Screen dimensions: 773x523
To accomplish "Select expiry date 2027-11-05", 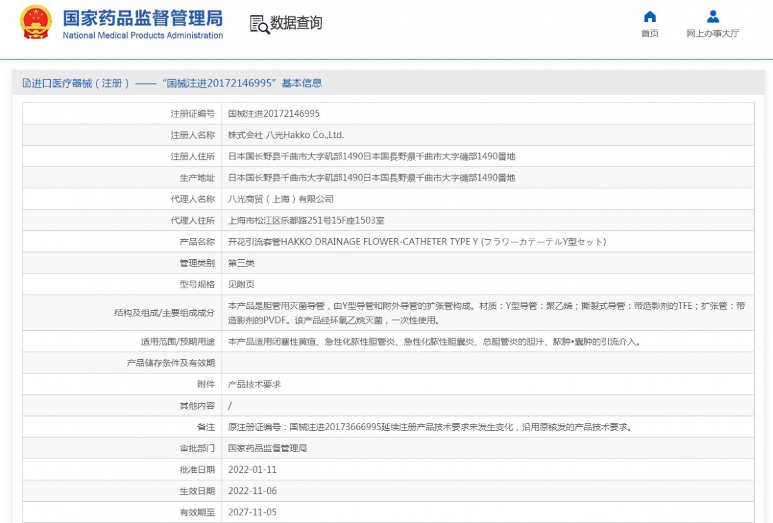I will tap(253, 512).
